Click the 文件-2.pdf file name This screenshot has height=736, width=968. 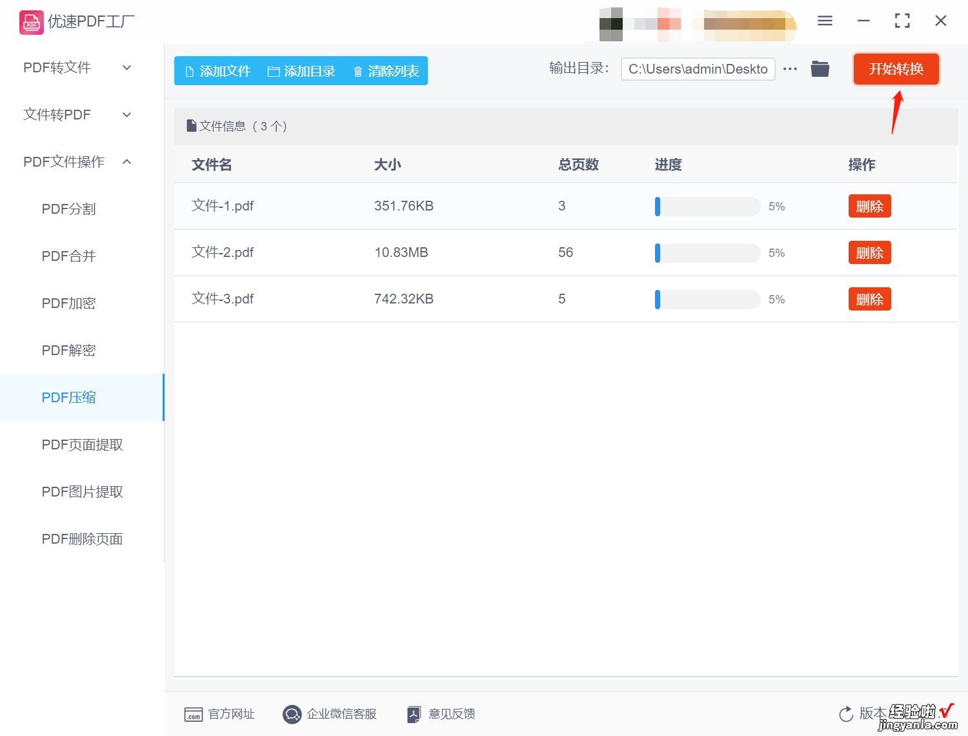pos(223,252)
